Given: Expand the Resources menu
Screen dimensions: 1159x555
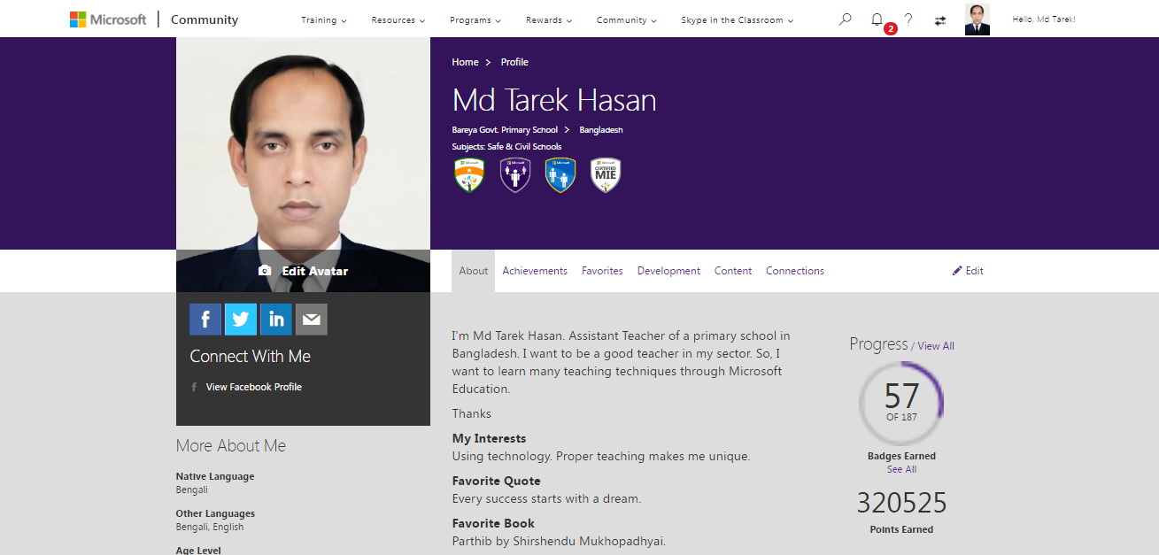Looking at the screenshot, I should coord(398,20).
